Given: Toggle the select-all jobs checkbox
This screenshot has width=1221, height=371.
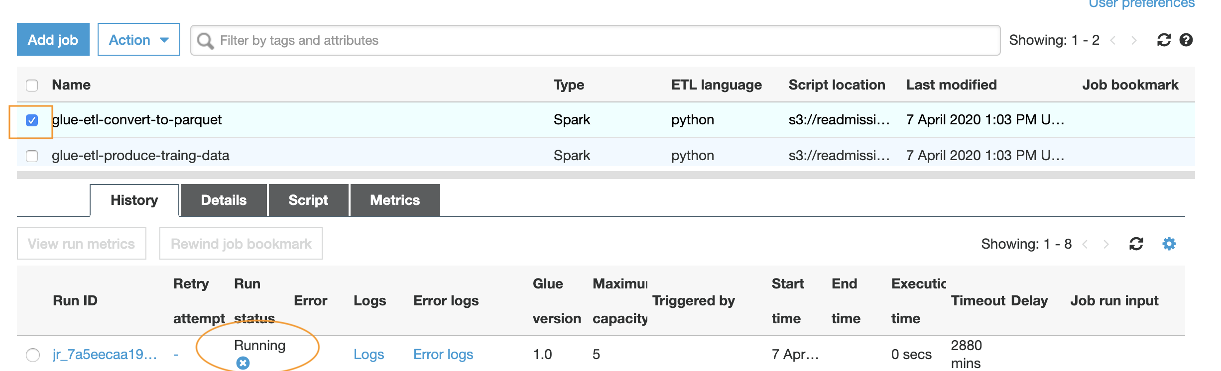Looking at the screenshot, I should (x=32, y=86).
